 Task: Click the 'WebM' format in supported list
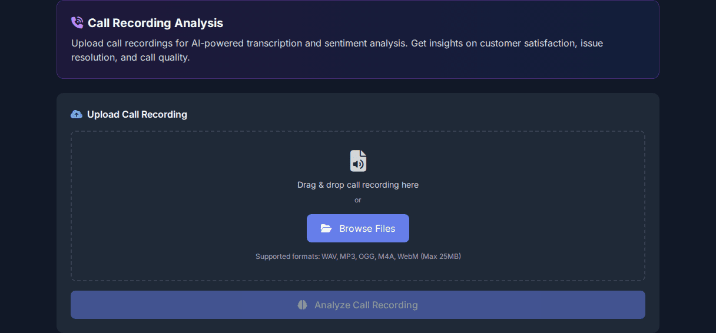tap(408, 257)
